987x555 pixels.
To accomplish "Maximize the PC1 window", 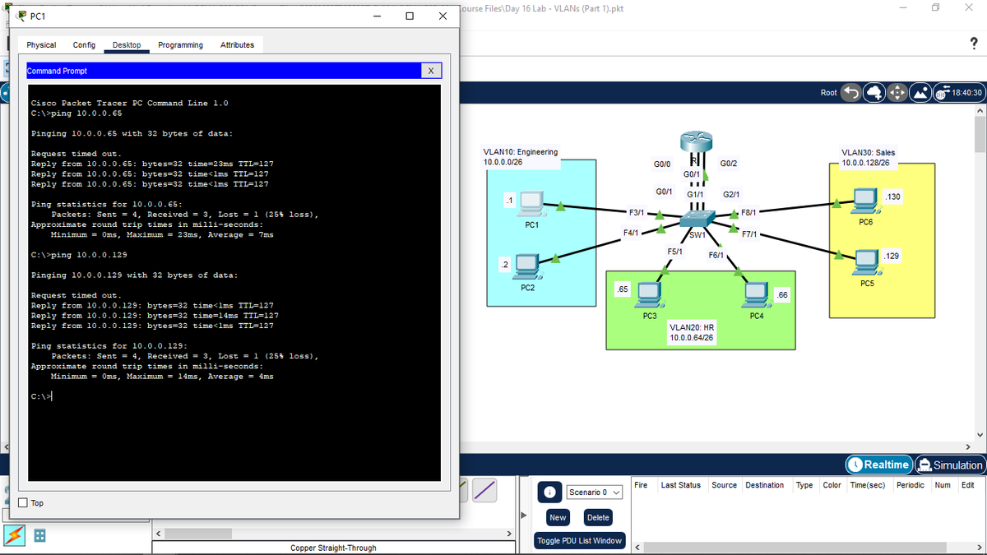I will (x=409, y=16).
